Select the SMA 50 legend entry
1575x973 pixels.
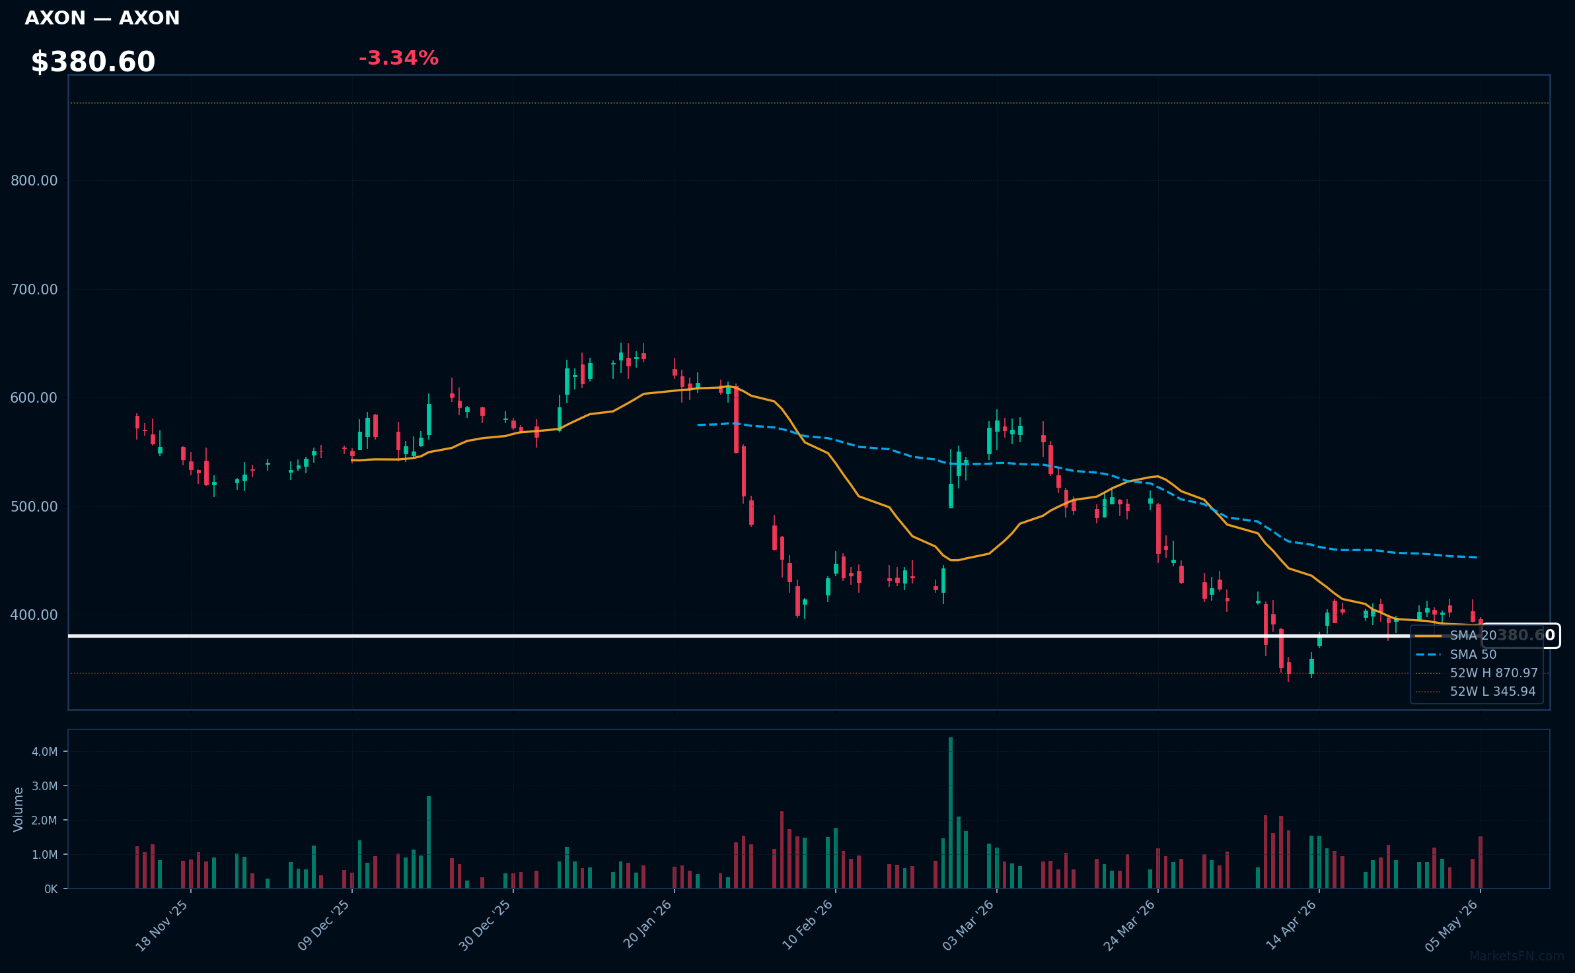point(1456,654)
